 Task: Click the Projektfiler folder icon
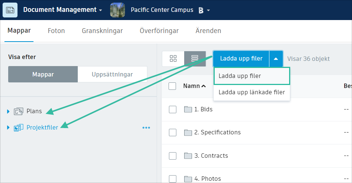click(x=19, y=128)
